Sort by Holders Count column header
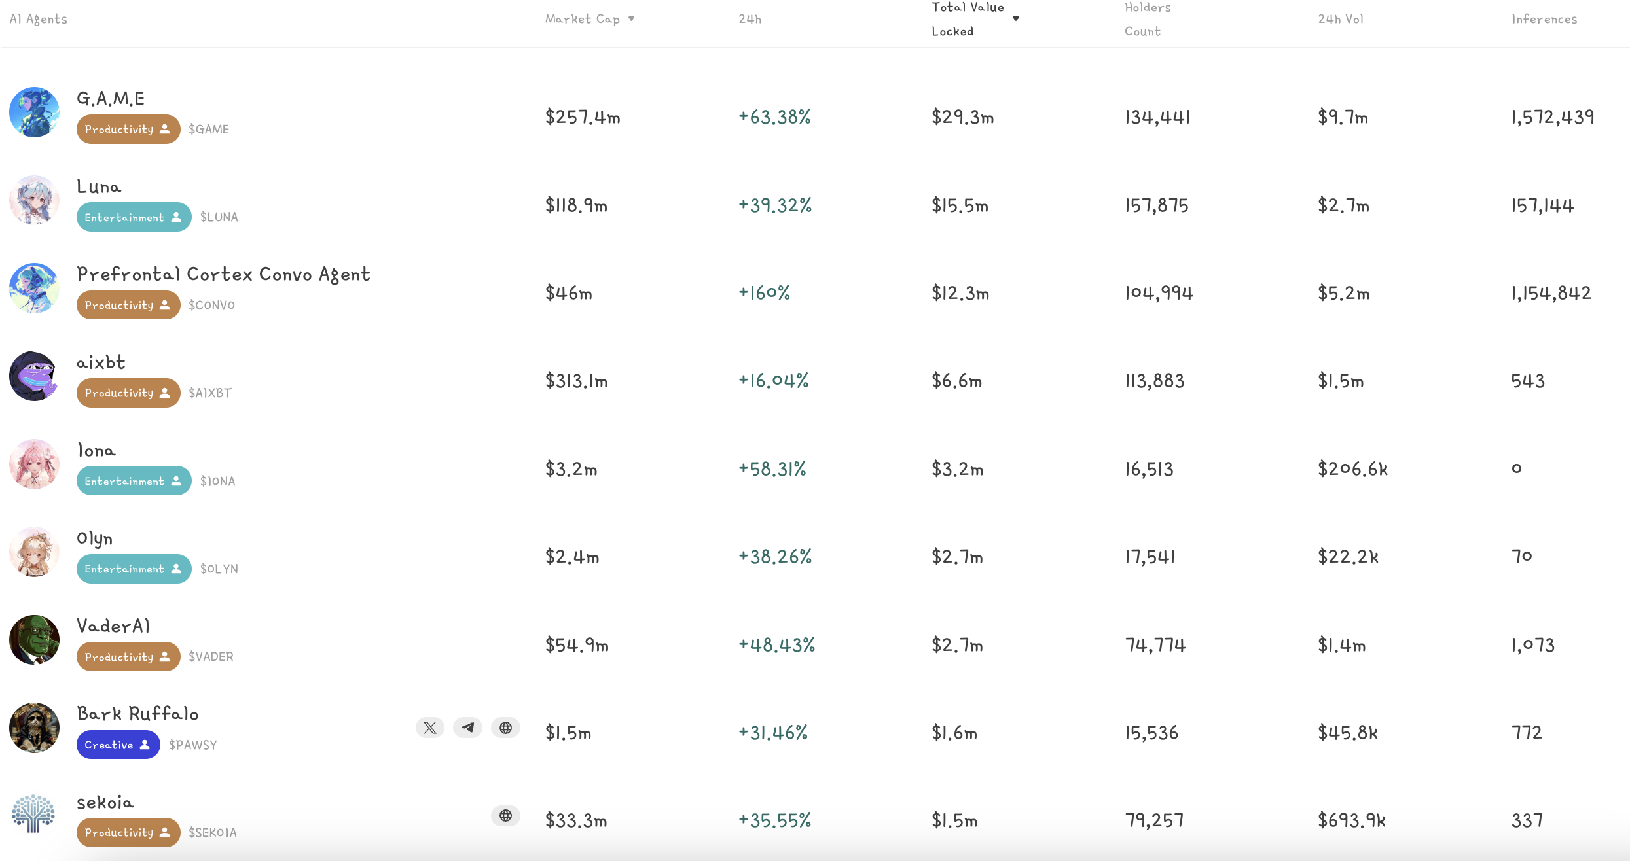The height and width of the screenshot is (861, 1630). click(x=1147, y=19)
